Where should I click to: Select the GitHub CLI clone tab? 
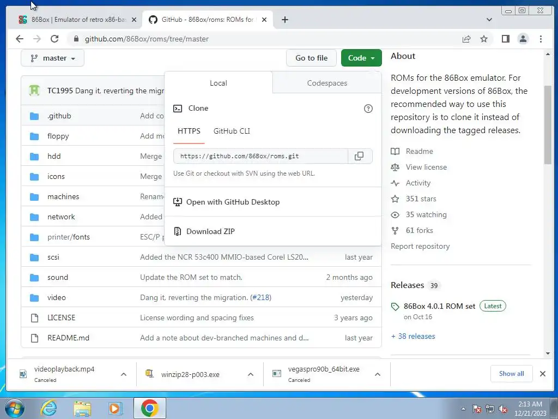tap(232, 131)
